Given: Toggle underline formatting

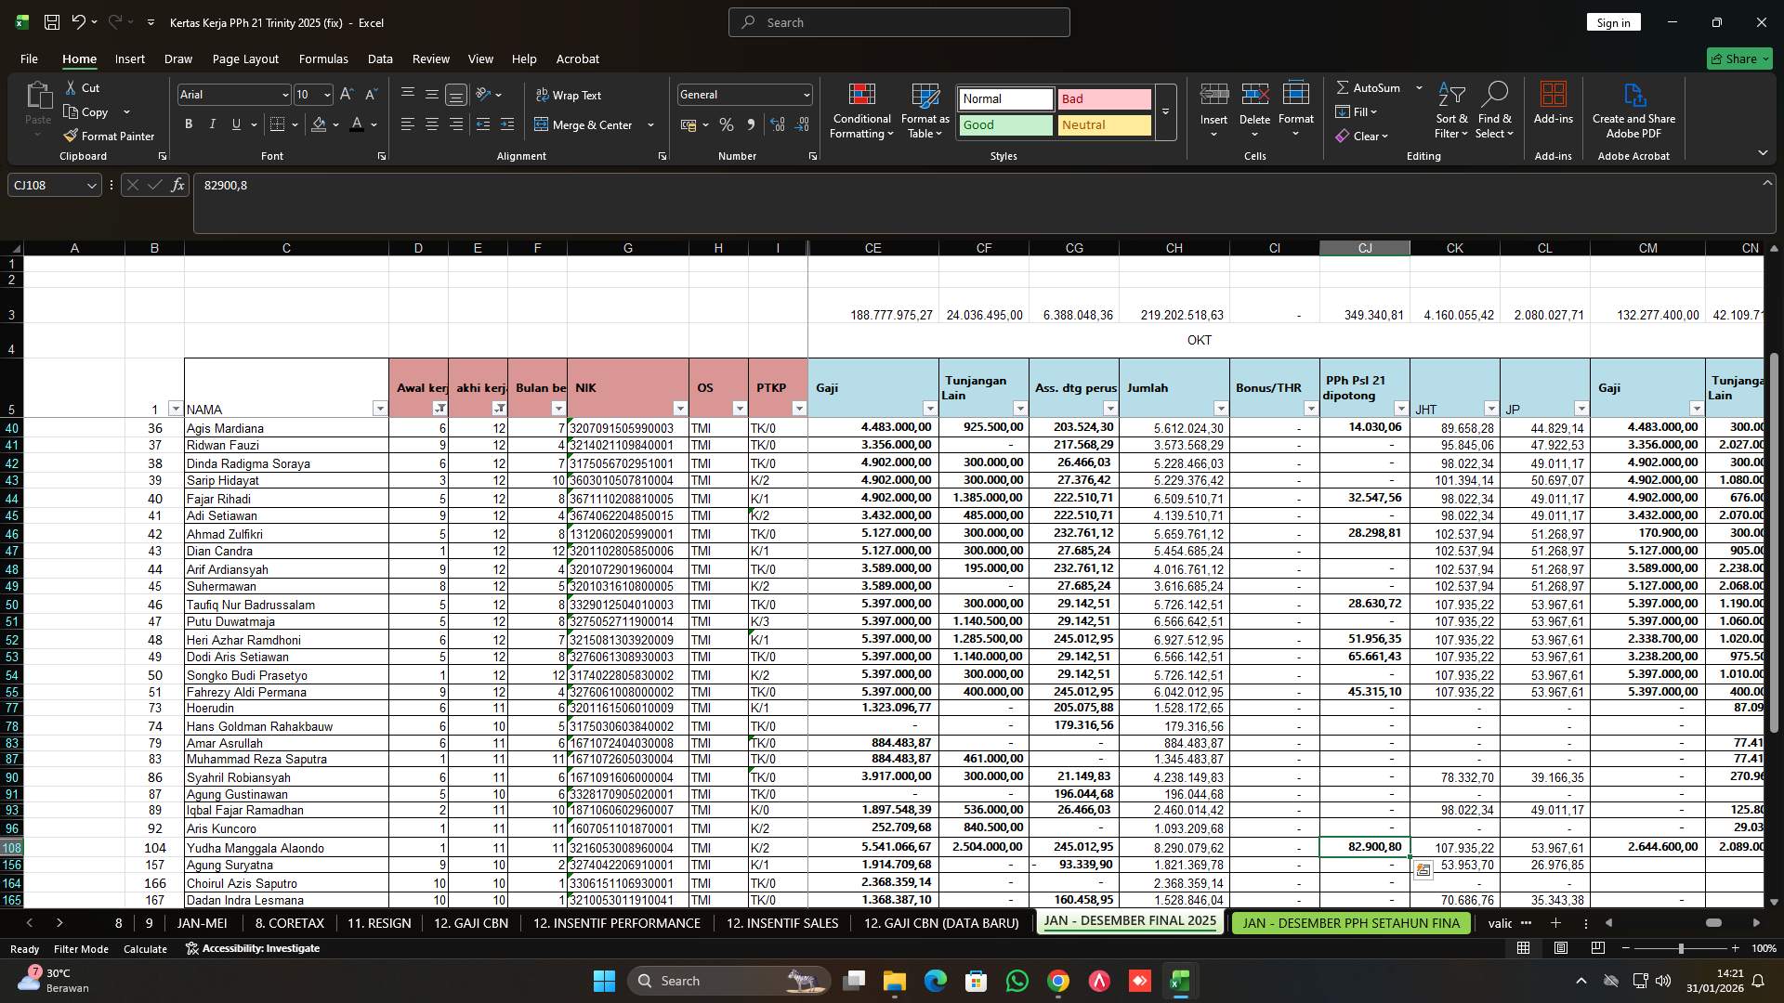Looking at the screenshot, I should (x=235, y=124).
